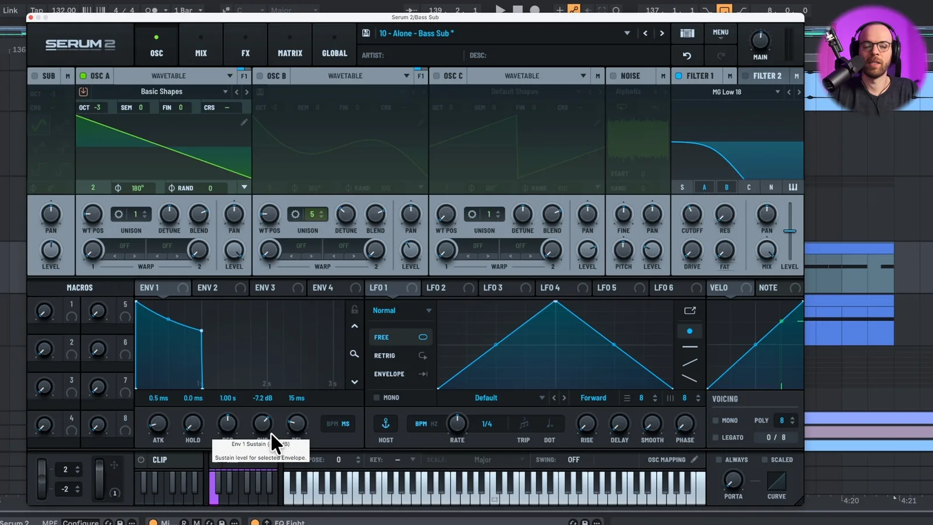The width and height of the screenshot is (933, 525).
Task: Open OSC A unison settings gear
Action: pos(118,214)
